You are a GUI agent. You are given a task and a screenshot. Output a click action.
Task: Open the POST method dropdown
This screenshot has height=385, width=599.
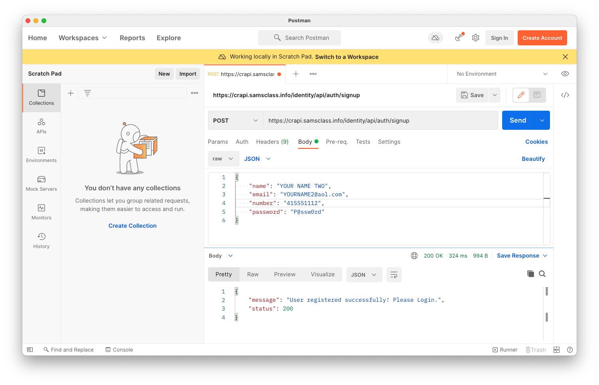click(x=235, y=121)
